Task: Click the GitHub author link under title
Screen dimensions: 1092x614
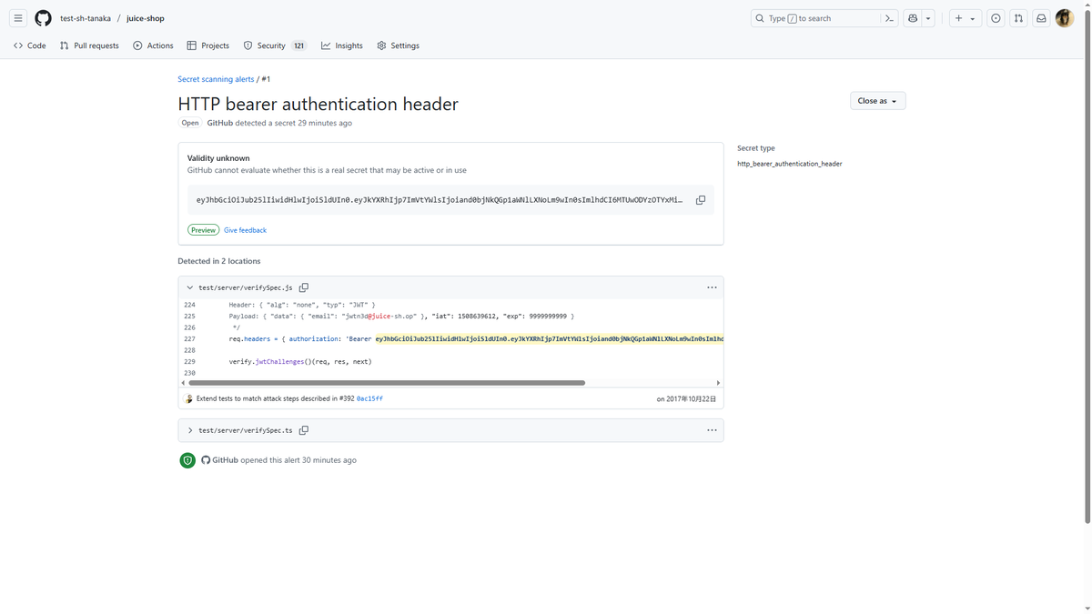Action: pos(219,123)
